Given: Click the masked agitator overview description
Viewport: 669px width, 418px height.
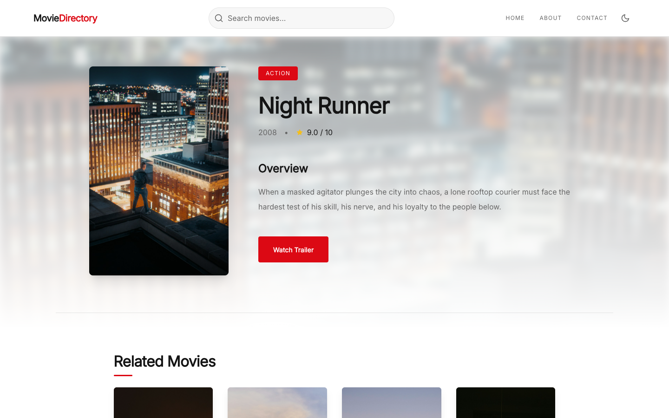Looking at the screenshot, I should [x=414, y=199].
